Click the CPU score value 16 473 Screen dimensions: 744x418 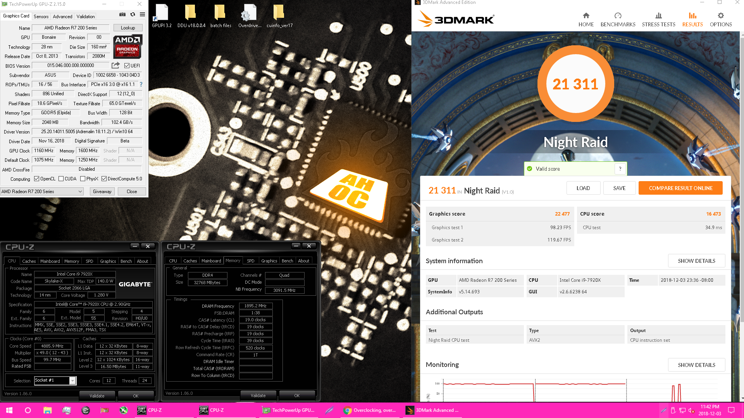[x=713, y=214]
